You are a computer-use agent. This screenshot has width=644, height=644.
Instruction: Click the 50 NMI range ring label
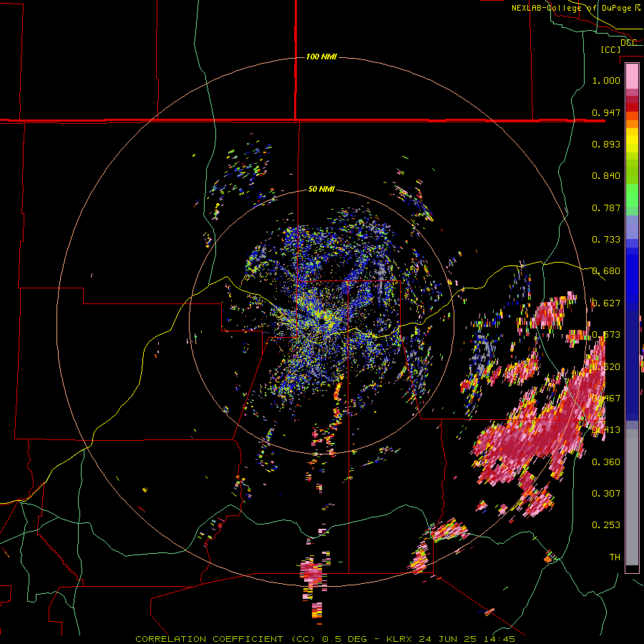321,190
